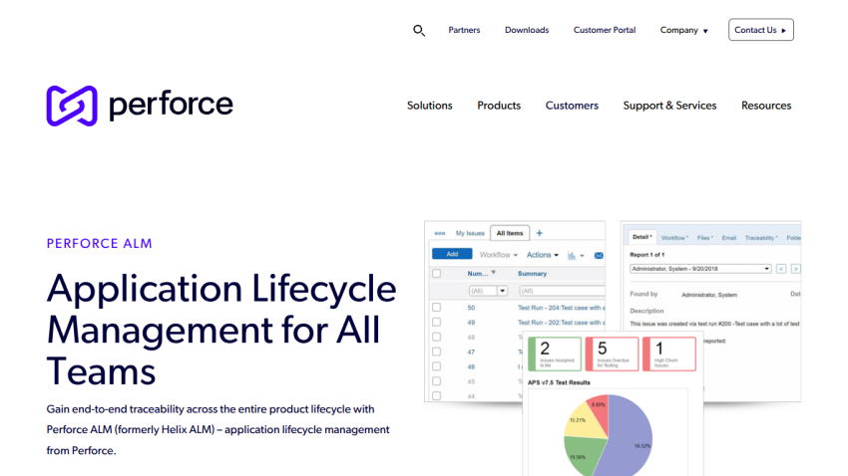Select the All Items tab
Image resolution: width=848 pixels, height=476 pixels.
(x=510, y=233)
